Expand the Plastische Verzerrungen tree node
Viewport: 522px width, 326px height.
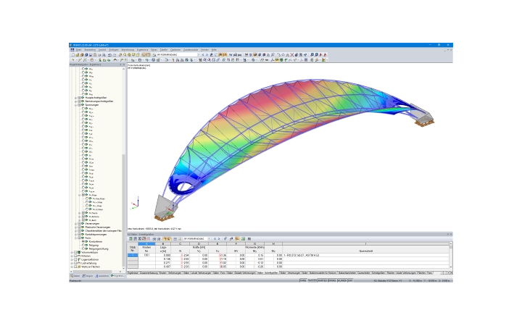point(75,227)
